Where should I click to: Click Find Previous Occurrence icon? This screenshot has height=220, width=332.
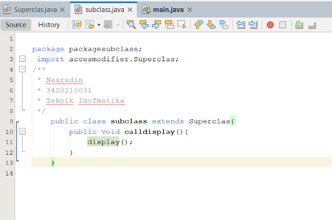pyautogui.click(x=144, y=25)
